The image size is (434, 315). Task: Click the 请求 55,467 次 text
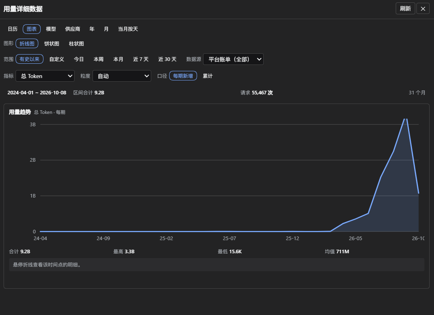[x=256, y=92]
